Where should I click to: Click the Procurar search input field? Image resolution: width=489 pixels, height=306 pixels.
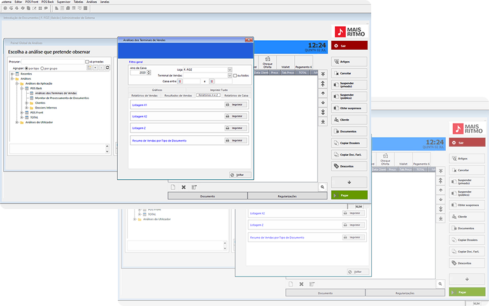click(52, 62)
